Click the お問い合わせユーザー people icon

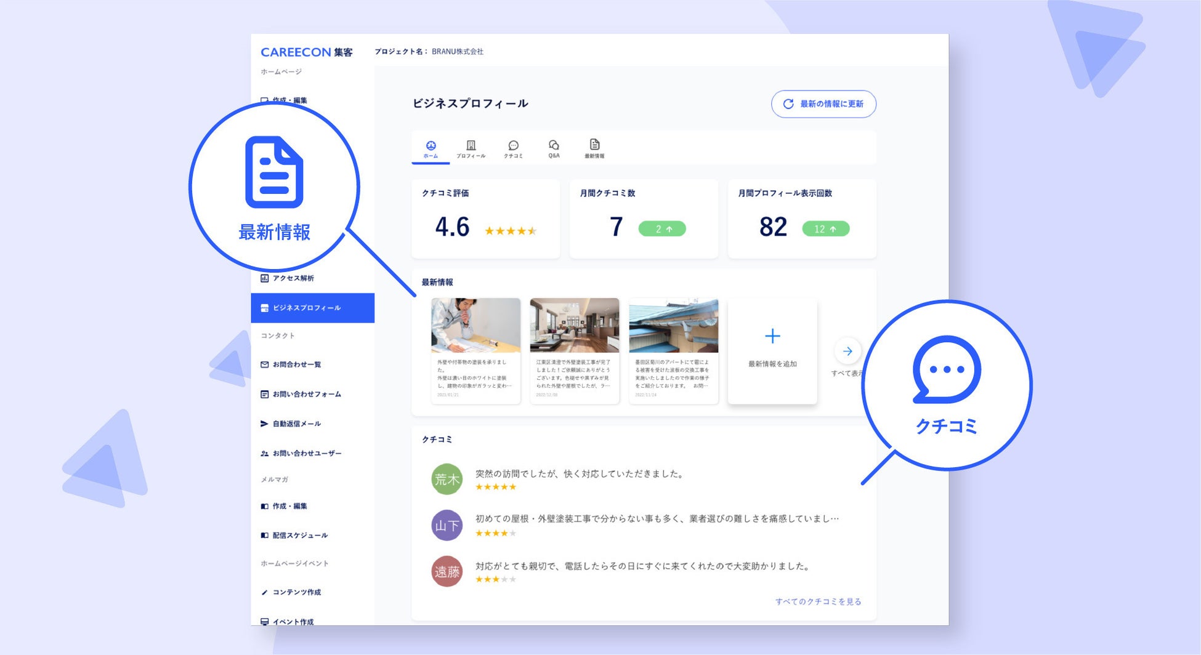click(x=264, y=453)
